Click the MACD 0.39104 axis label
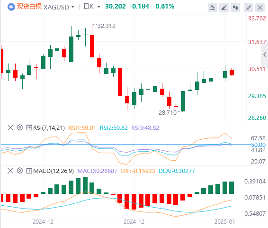 point(255,181)
